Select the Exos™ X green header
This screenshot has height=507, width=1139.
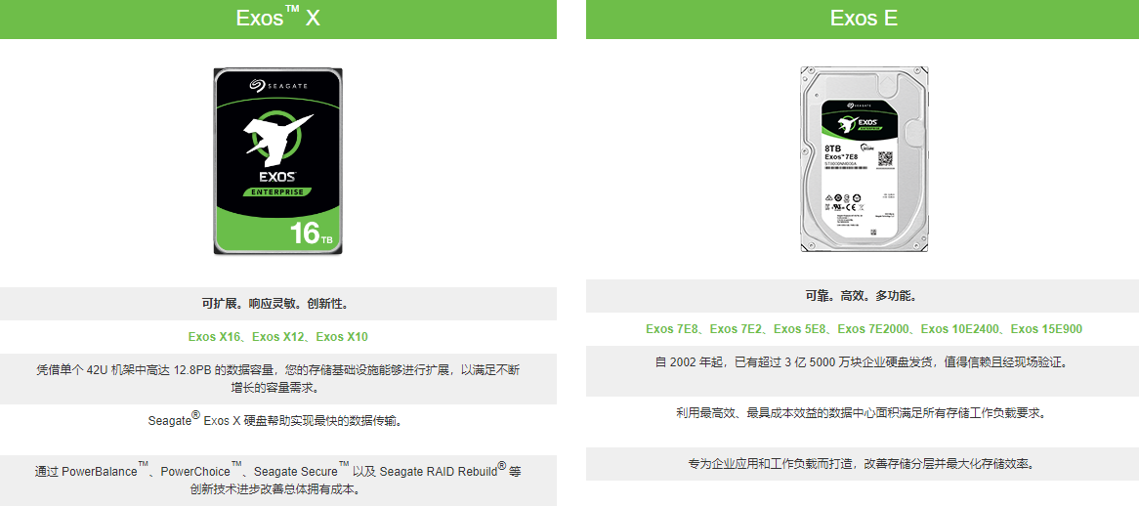click(x=278, y=19)
